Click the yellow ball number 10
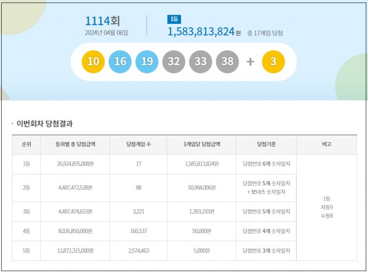 tap(93, 62)
